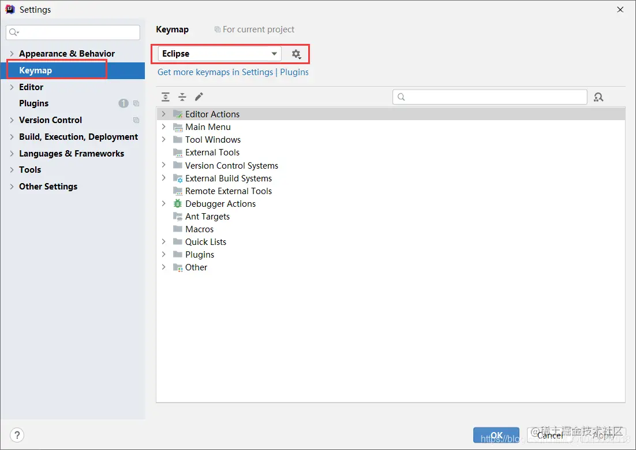Close the Settings dialog window

click(x=620, y=9)
